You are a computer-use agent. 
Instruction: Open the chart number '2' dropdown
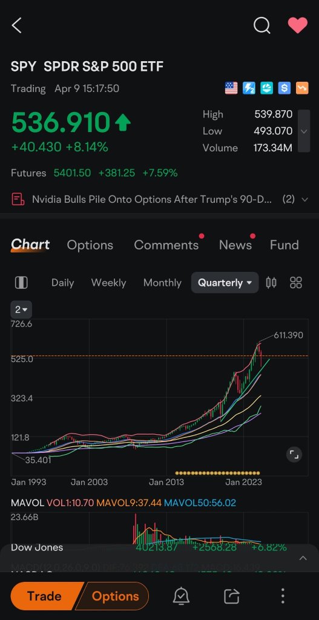(21, 309)
